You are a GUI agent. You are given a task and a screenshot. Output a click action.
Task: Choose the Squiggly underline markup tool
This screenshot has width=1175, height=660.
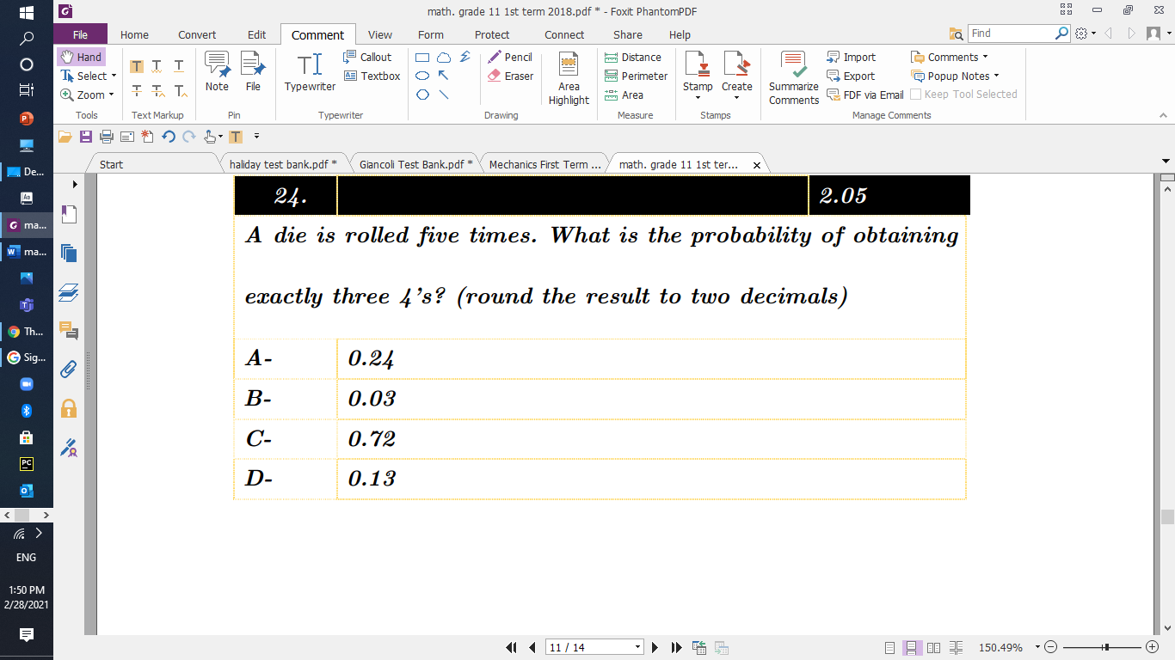tap(157, 66)
